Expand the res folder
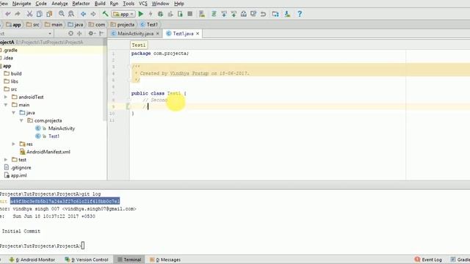Viewport: 470px width, 264px height. point(13,144)
